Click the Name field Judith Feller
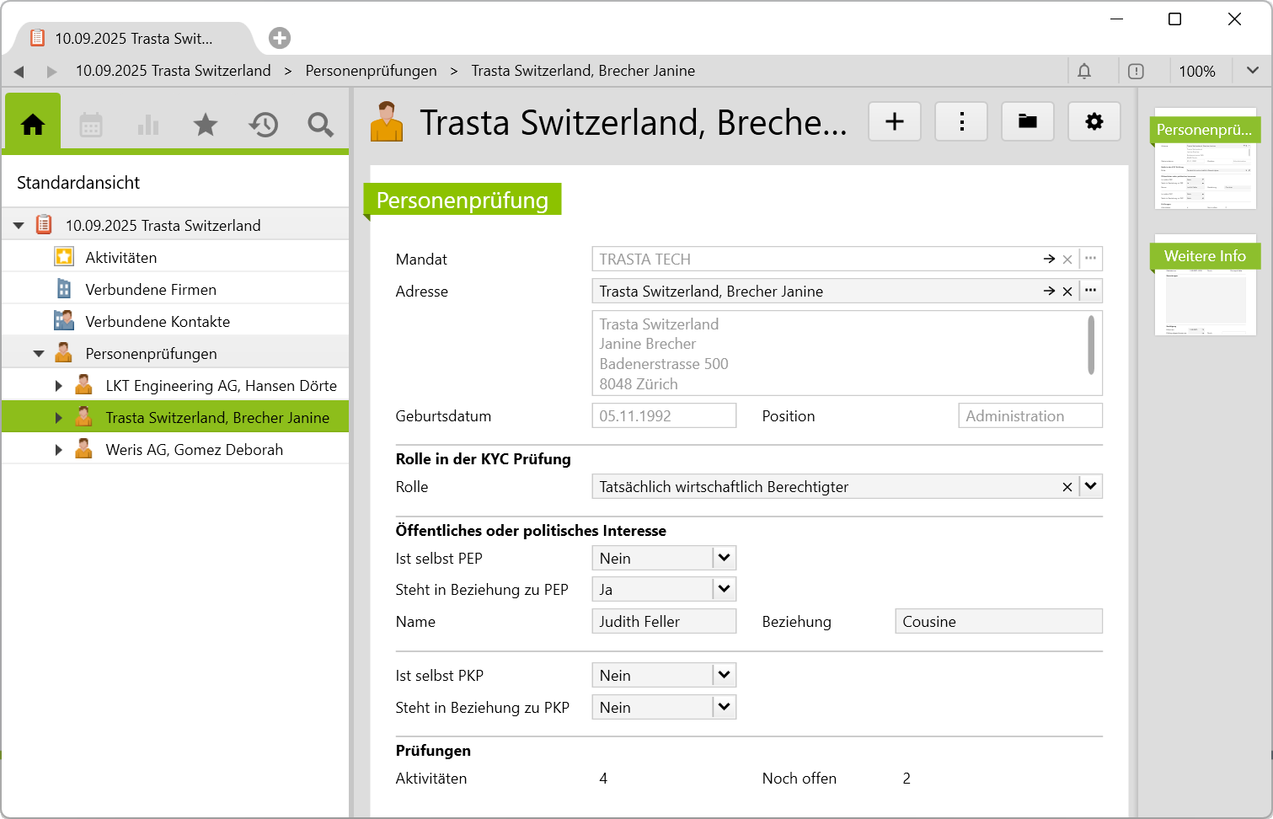Image resolution: width=1273 pixels, height=819 pixels. (664, 622)
